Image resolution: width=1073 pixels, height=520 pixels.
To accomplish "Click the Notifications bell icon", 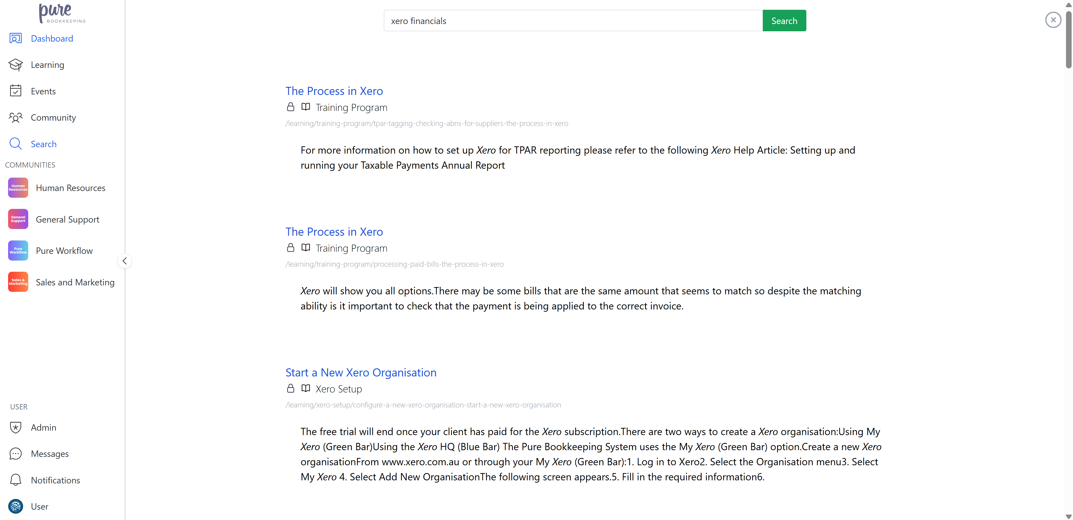I will [15, 480].
